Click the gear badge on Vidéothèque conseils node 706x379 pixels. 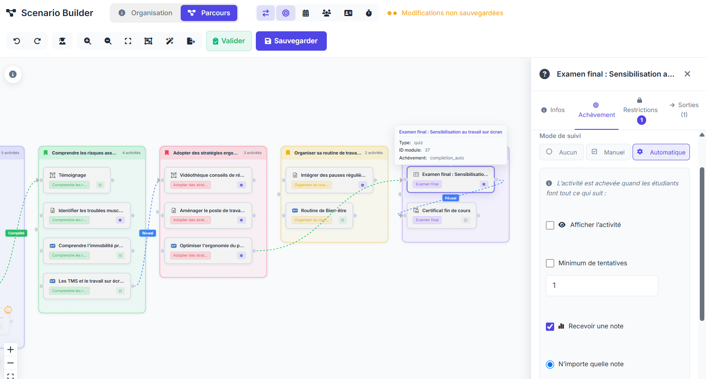coord(241,185)
